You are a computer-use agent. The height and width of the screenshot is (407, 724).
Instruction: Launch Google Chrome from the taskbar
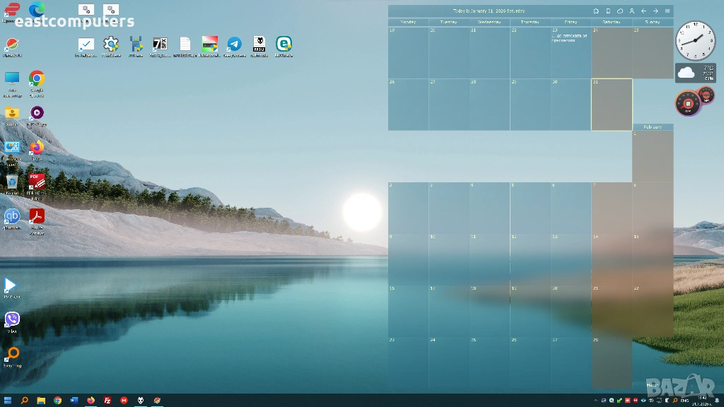point(57,400)
